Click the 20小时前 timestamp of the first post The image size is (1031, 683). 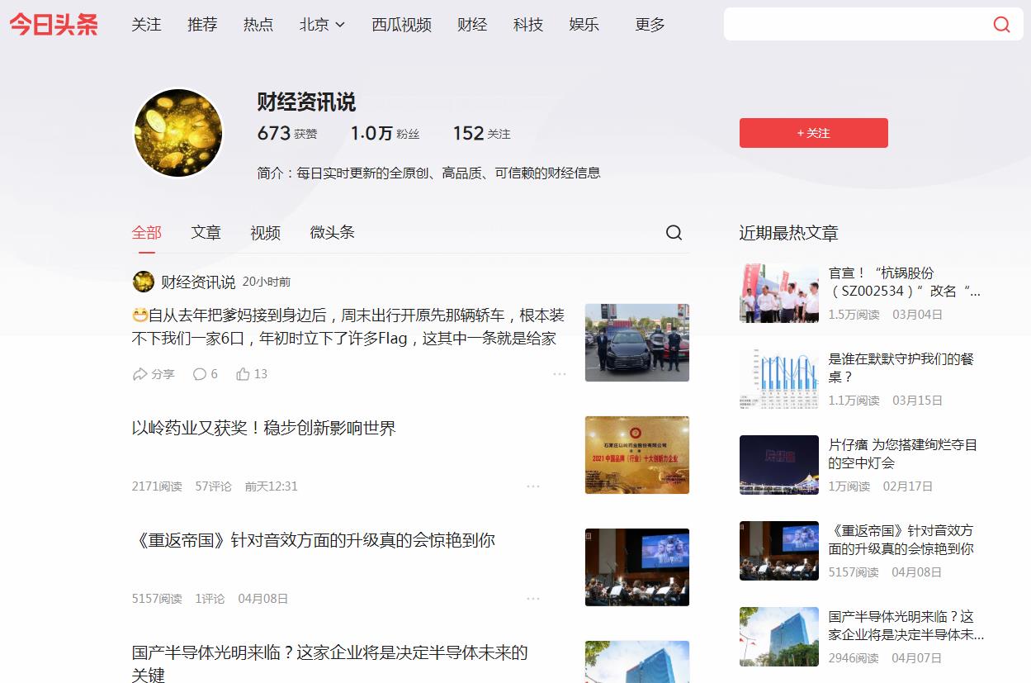267,282
